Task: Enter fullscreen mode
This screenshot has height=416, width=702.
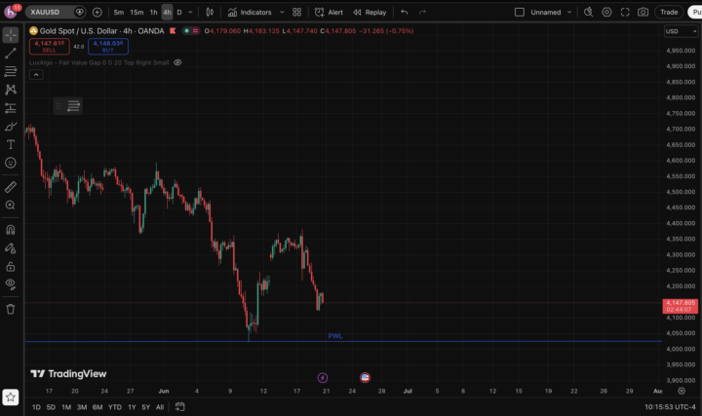Action: click(x=625, y=12)
